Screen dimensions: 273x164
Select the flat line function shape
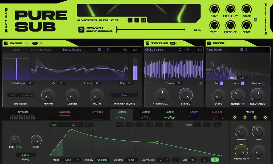tap(119, 125)
